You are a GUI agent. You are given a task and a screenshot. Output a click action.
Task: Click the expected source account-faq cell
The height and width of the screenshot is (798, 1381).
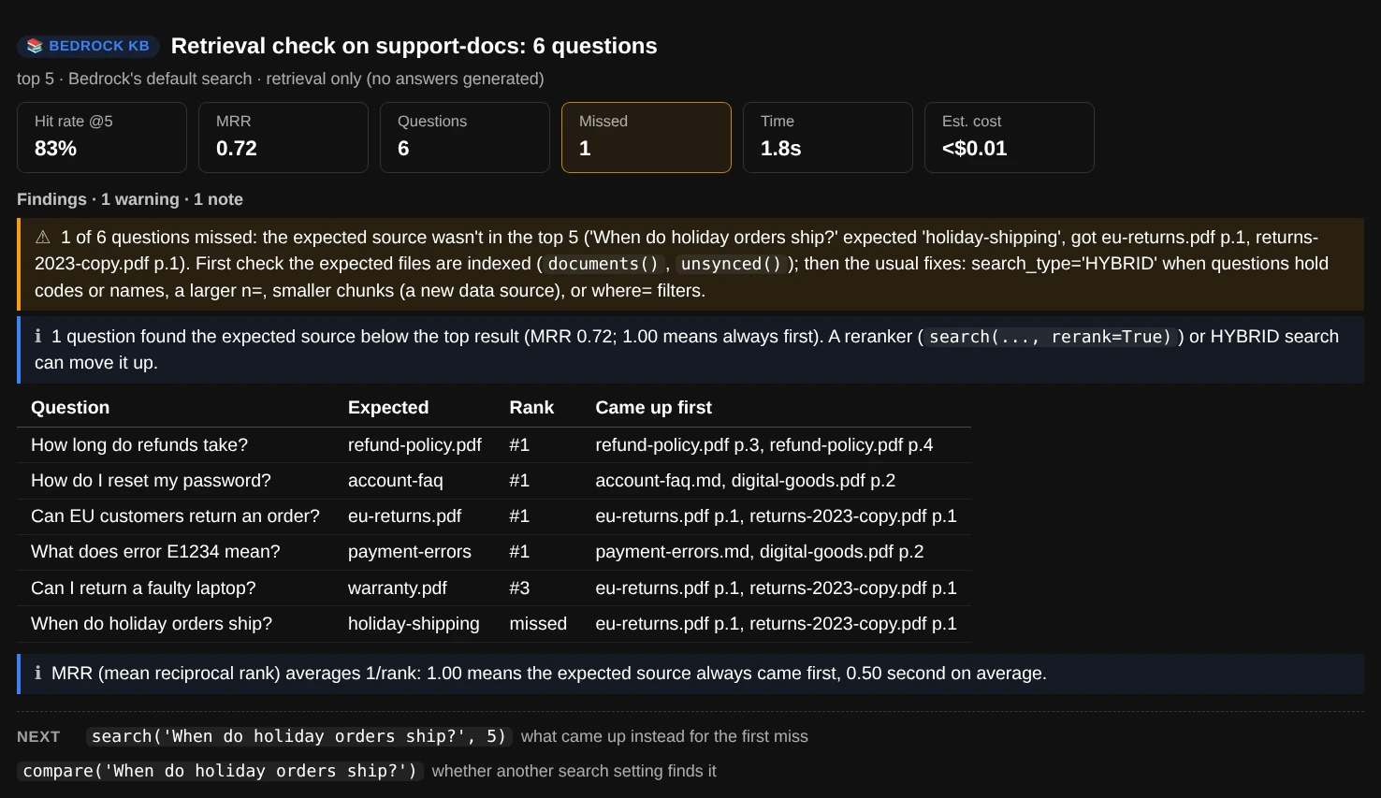(396, 481)
